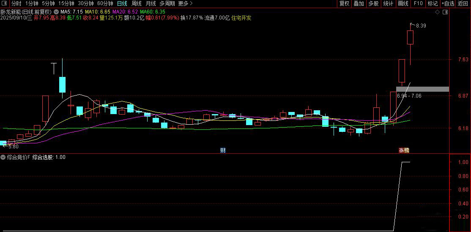Click the 6.18 price axis label
This screenshot has height=232, width=471.
(x=464, y=128)
